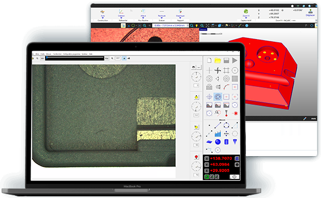The image size is (321, 198).
Task: Click Déplacer button in back window
Action: 310,13
